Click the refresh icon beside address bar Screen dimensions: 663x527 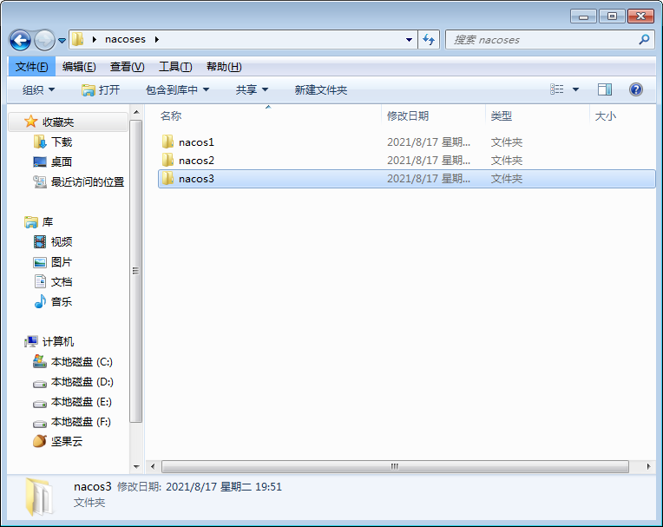pos(429,40)
